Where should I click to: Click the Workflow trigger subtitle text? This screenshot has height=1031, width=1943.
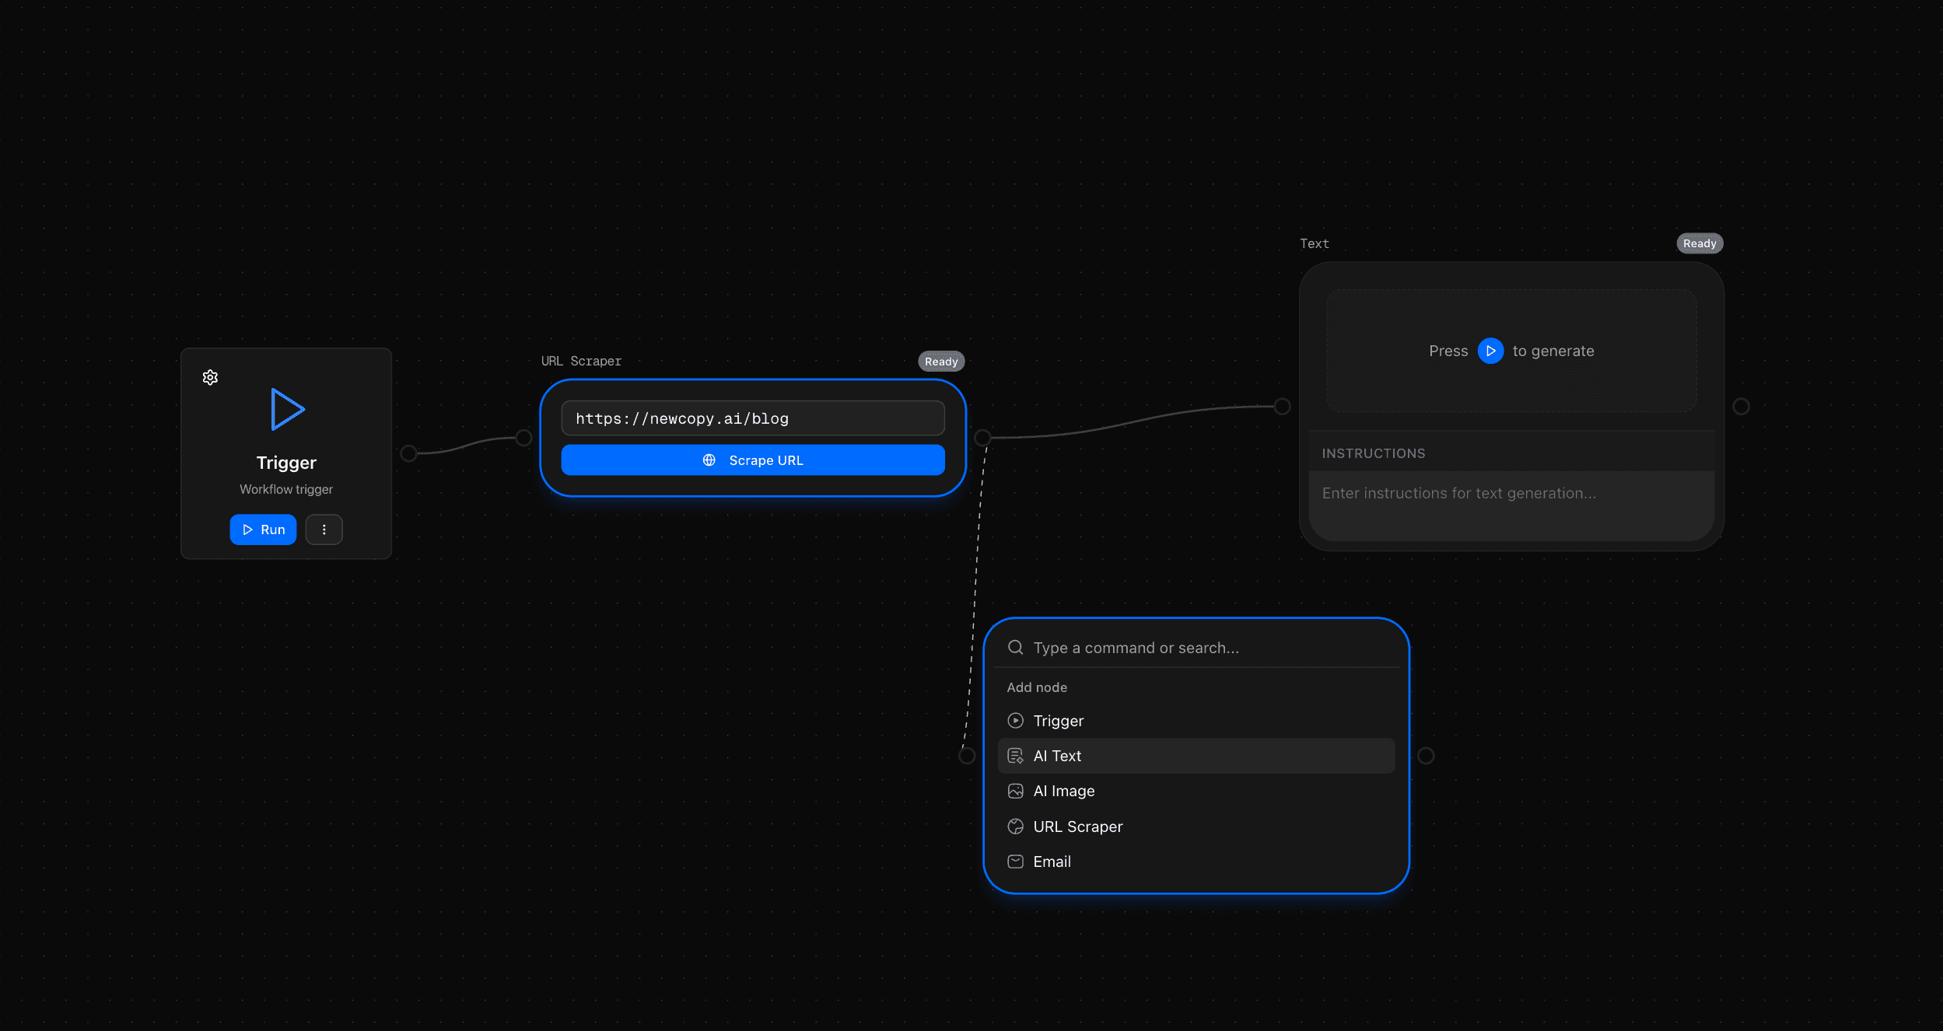click(286, 489)
